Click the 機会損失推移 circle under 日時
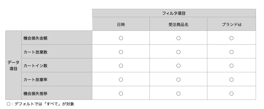The height and width of the screenshot is (109, 264). (x=121, y=94)
